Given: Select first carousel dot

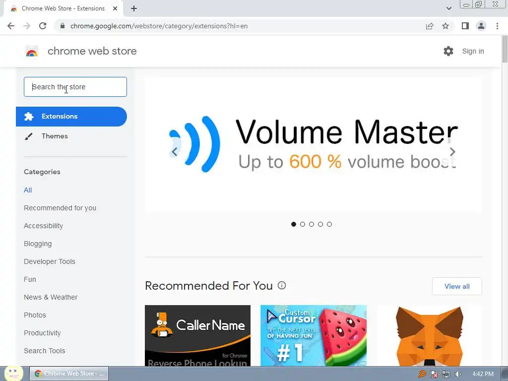Looking at the screenshot, I should (x=294, y=224).
